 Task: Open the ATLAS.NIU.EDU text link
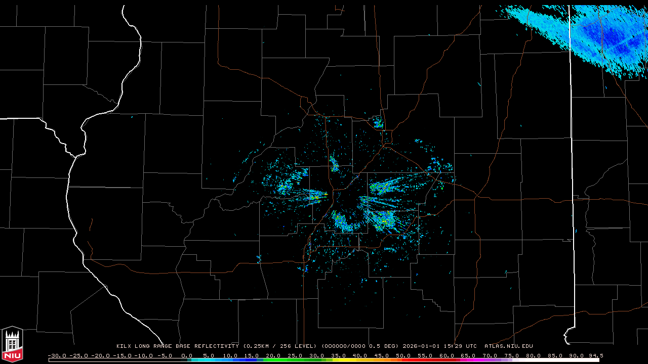509,346
